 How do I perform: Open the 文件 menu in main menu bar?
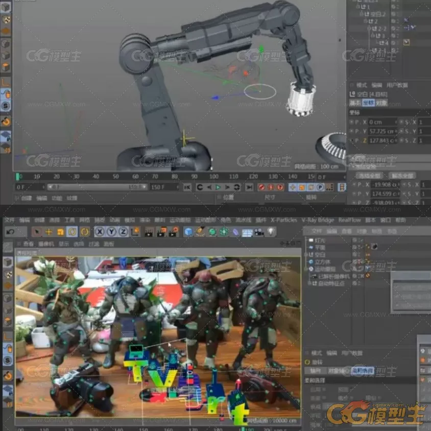click(9, 220)
